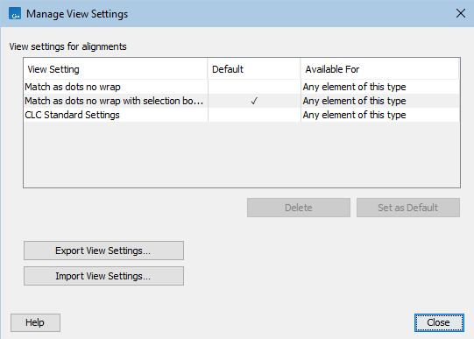Close the Manage View Settings dialog window
474x339 pixels.
point(460,13)
